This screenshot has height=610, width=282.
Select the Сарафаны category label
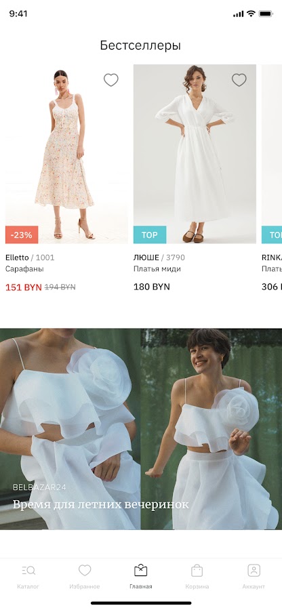pyautogui.click(x=24, y=269)
